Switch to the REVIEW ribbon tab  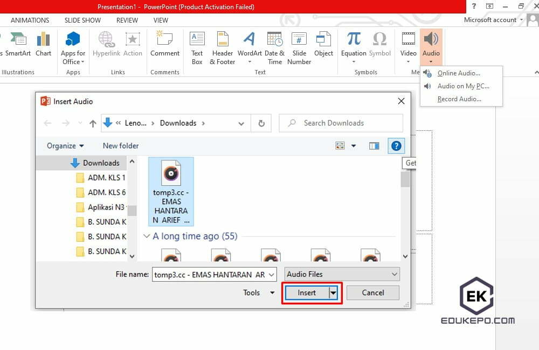[127, 20]
